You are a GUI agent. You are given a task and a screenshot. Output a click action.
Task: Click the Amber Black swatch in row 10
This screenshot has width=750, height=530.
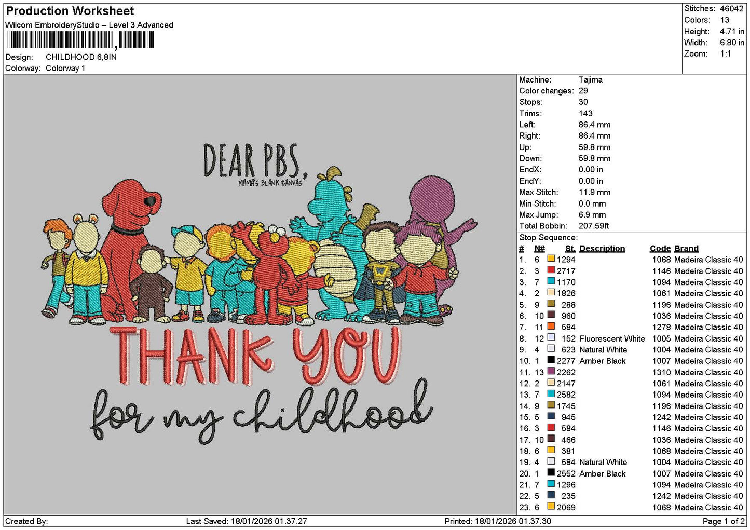pyautogui.click(x=551, y=360)
